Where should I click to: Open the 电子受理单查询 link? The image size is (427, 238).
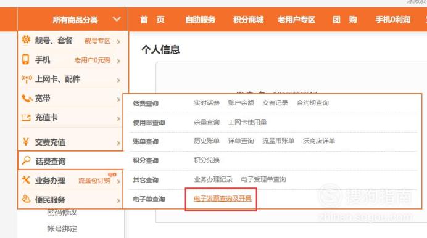[263, 179]
